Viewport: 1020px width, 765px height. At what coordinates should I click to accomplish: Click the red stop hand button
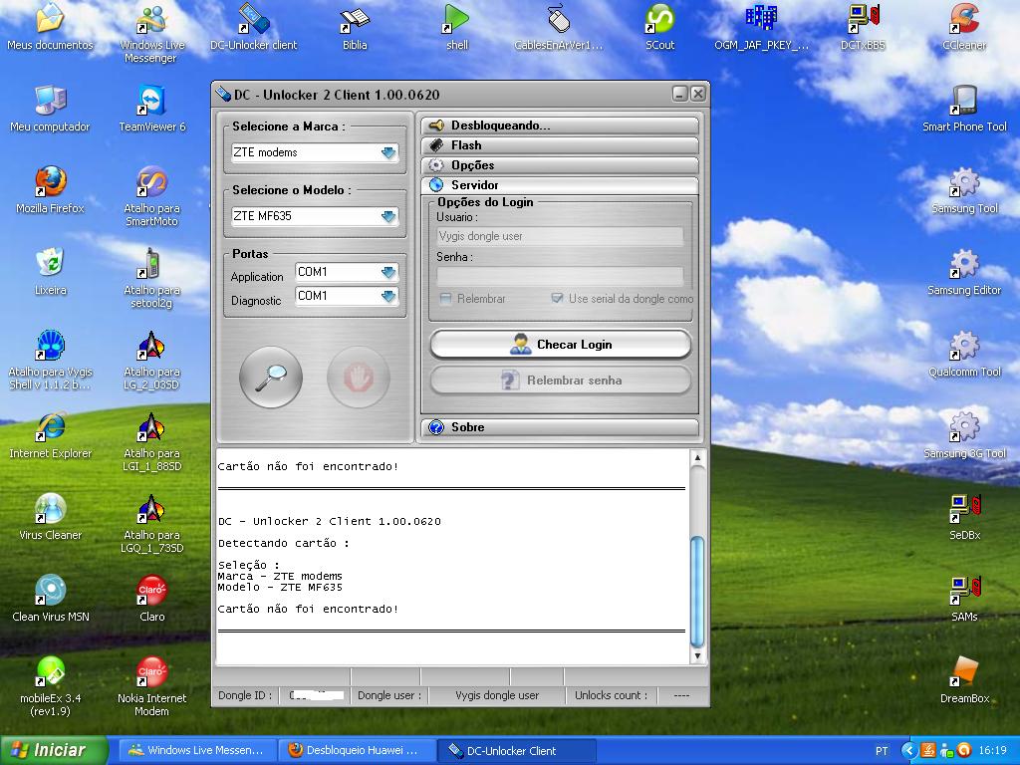click(x=358, y=378)
